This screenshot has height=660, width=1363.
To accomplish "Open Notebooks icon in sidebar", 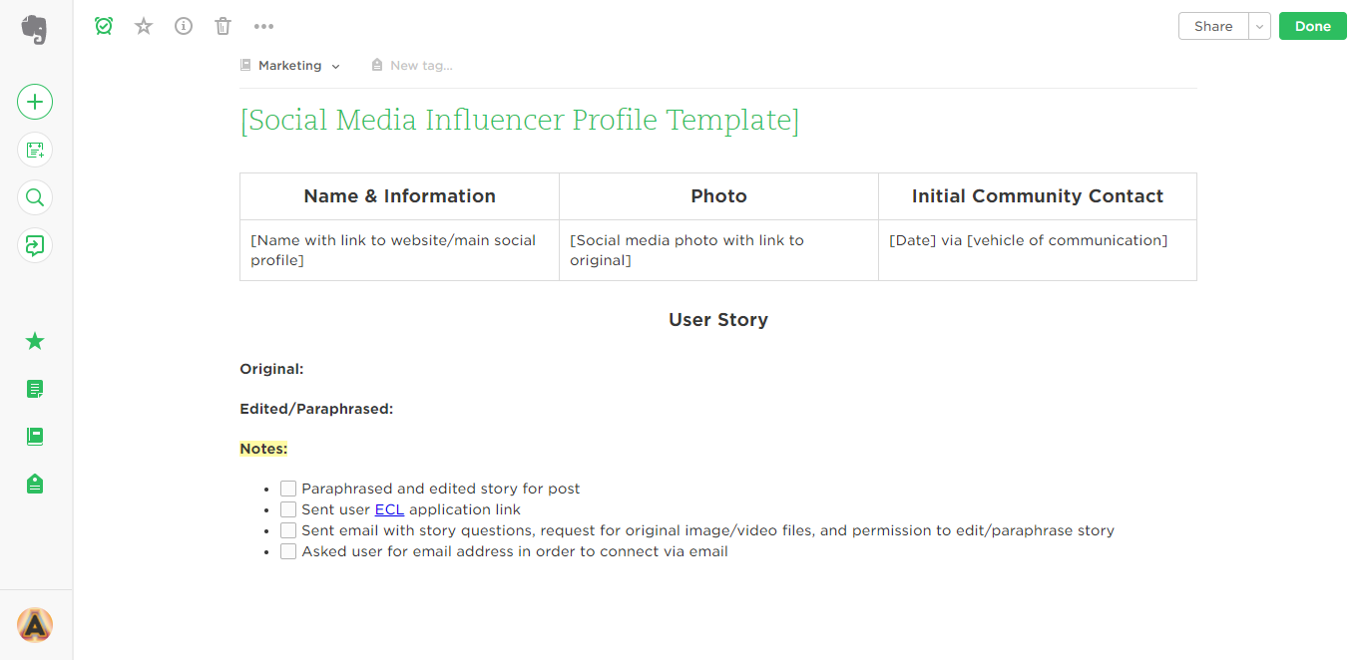I will pyautogui.click(x=35, y=437).
